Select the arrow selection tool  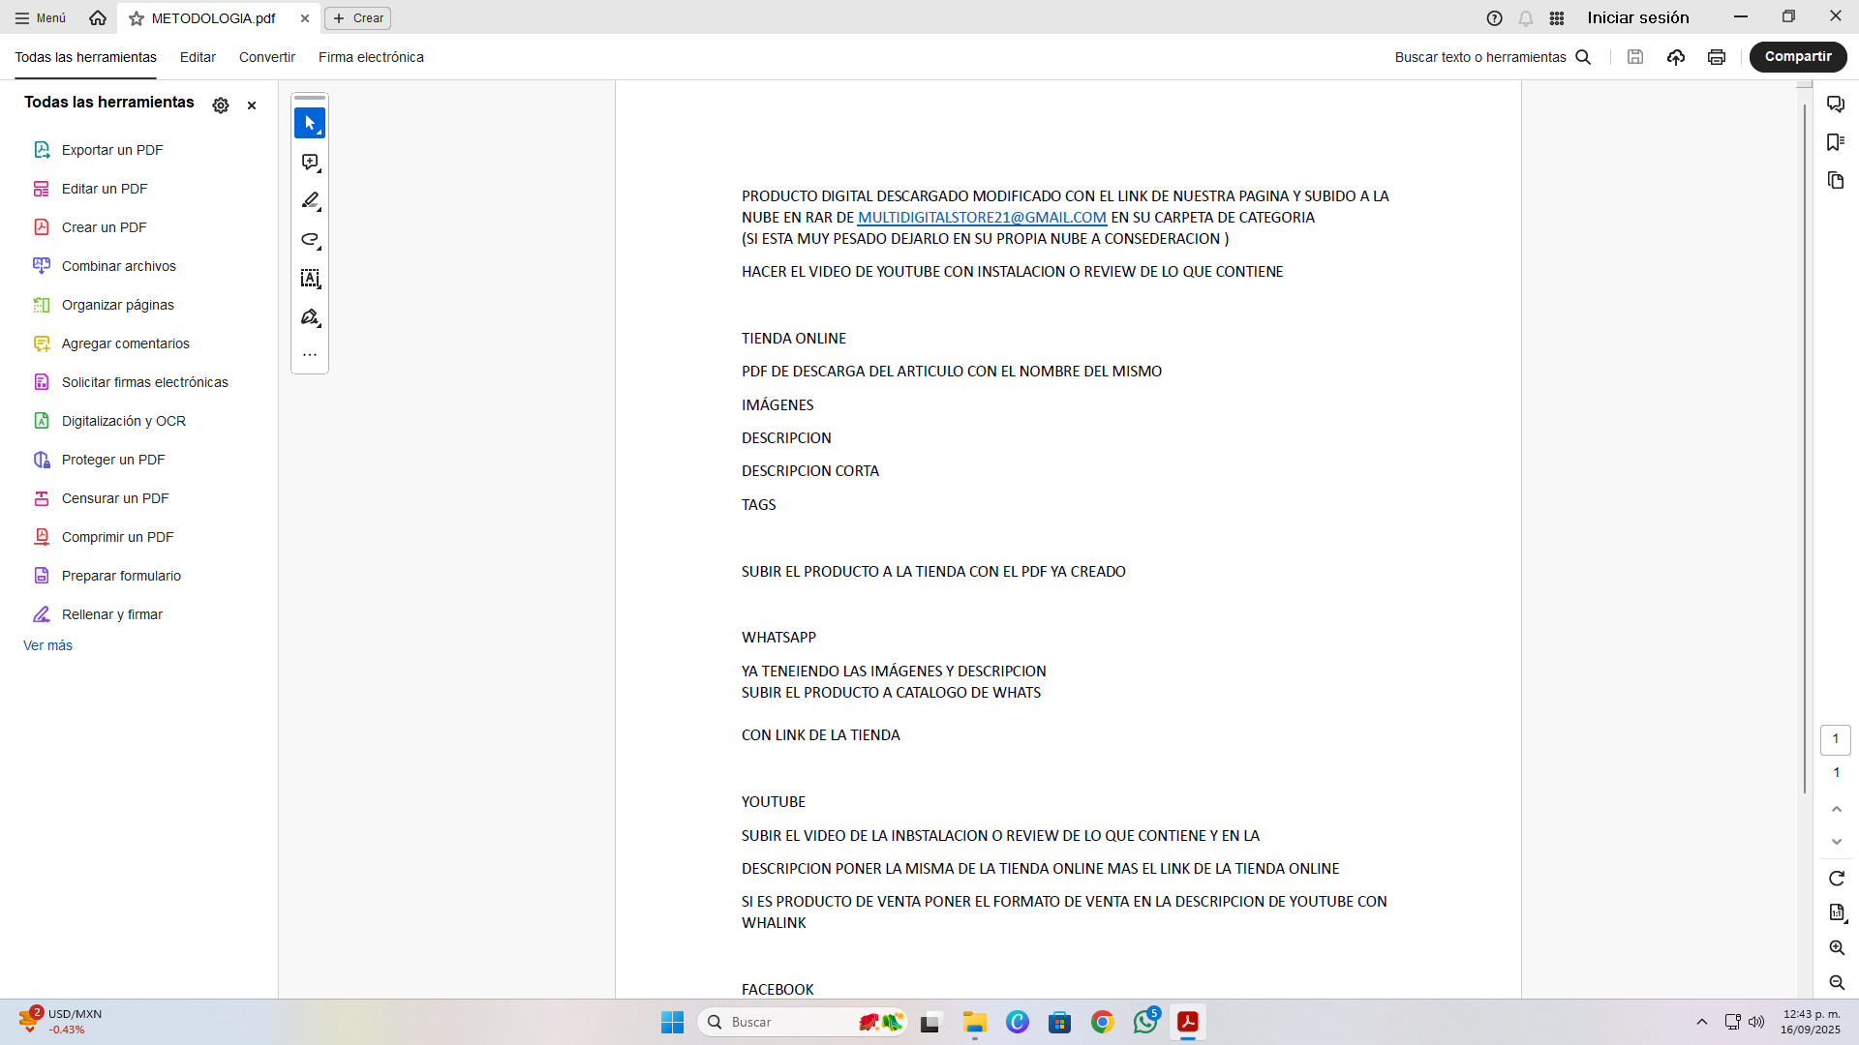coord(310,123)
